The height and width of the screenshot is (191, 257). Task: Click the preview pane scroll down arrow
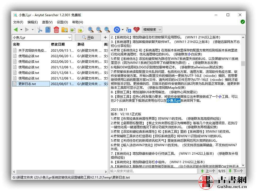[243, 165]
